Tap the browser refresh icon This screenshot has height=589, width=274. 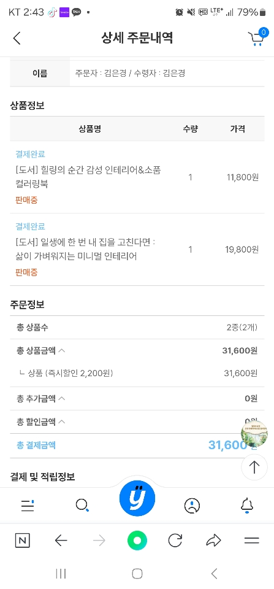[x=175, y=541]
